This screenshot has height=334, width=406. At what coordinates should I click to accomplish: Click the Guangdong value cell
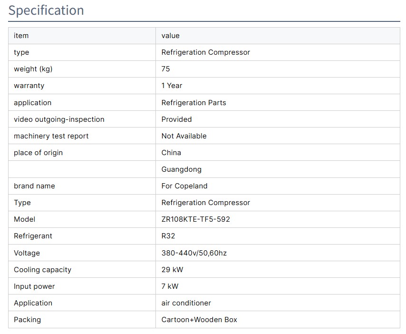[181, 169]
